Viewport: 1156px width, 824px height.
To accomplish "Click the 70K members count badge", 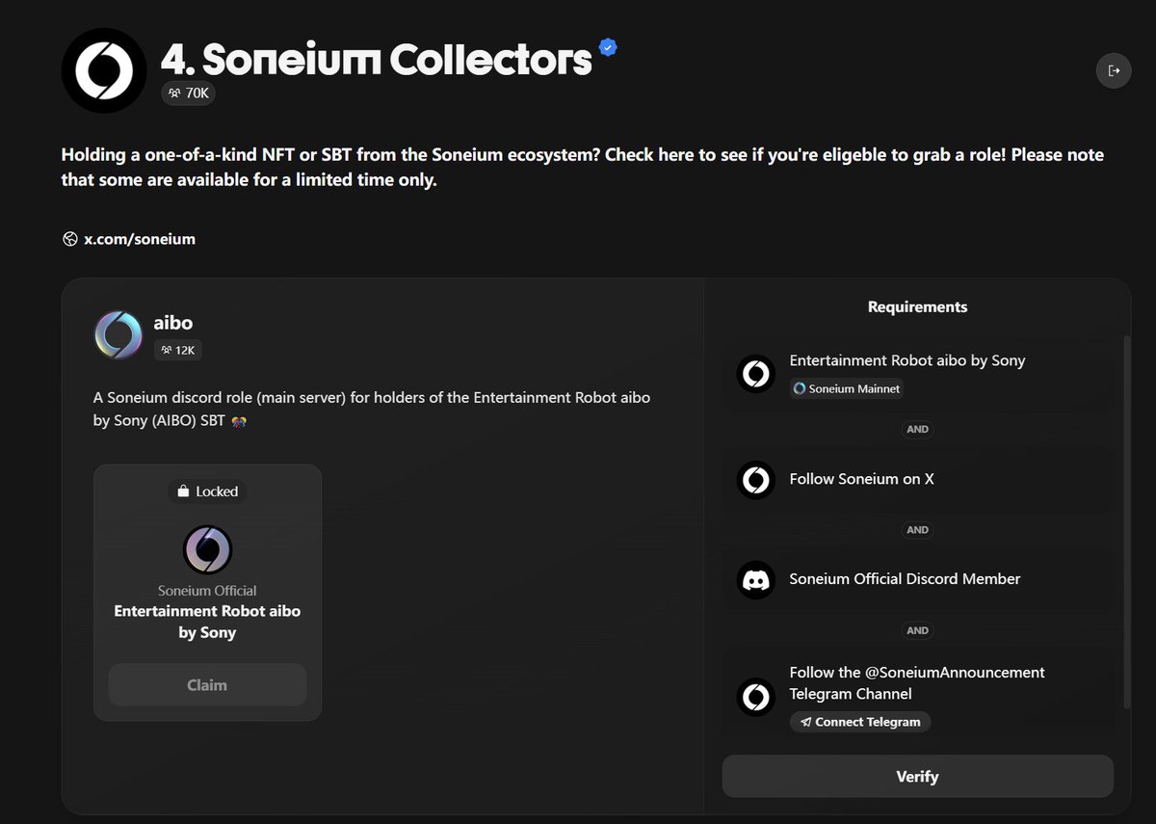I will pyautogui.click(x=188, y=93).
